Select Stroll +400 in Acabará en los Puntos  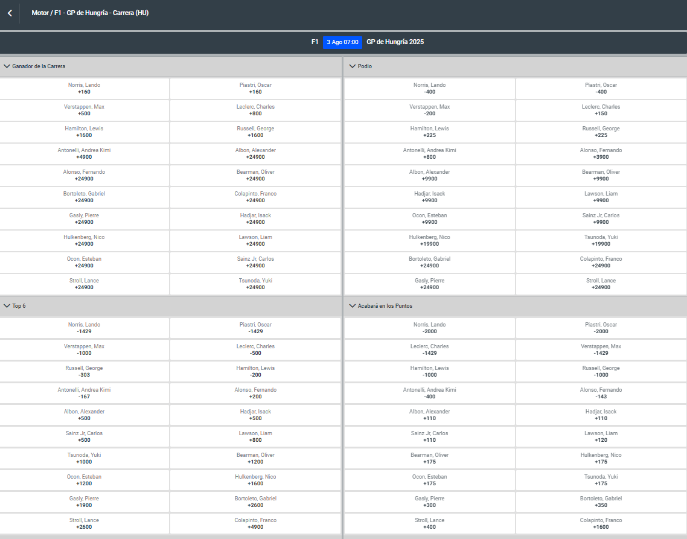[x=429, y=524]
